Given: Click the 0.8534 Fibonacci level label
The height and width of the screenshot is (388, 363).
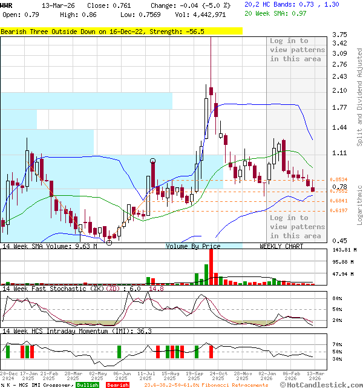Looking at the screenshot, I should pos(338,180).
